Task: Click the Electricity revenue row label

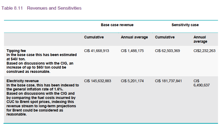Action: (x=23, y=81)
